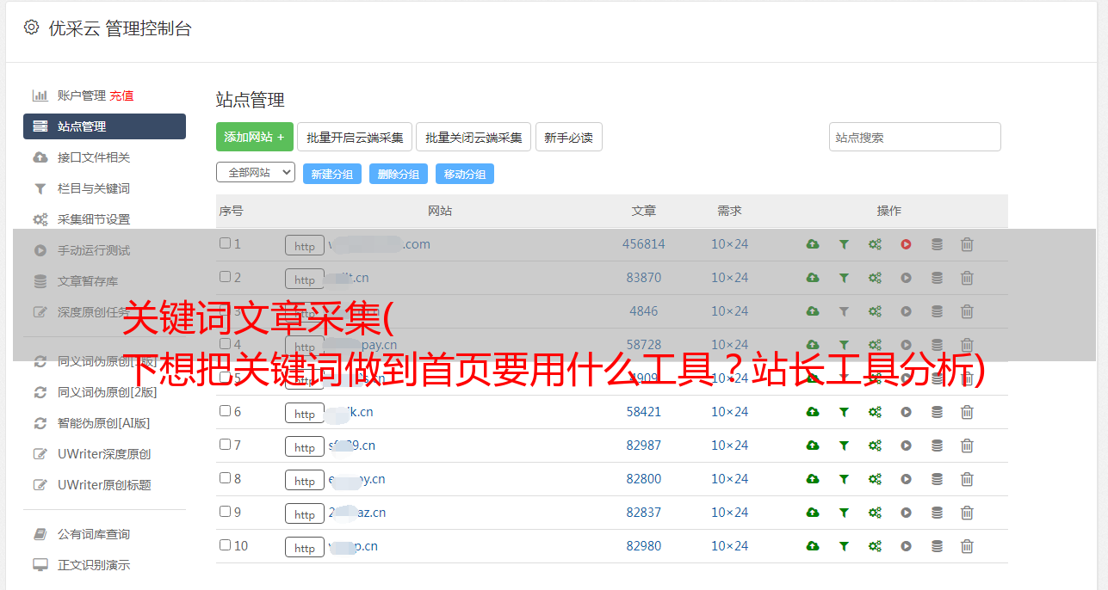Open keyword filter icon in row 6
This screenshot has width=1108, height=590.
(x=844, y=412)
